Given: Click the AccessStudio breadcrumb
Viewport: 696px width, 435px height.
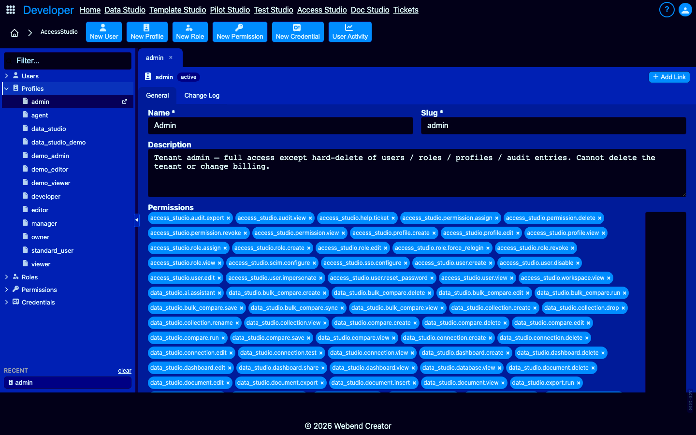Looking at the screenshot, I should pyautogui.click(x=59, y=32).
